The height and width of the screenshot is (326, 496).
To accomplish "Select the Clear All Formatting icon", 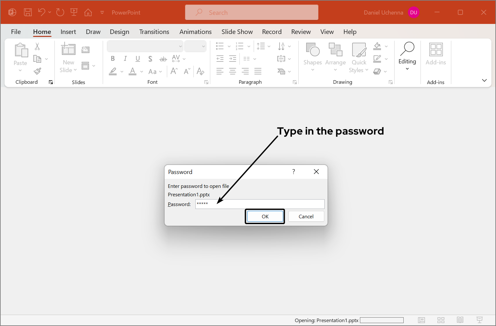I will point(200,71).
